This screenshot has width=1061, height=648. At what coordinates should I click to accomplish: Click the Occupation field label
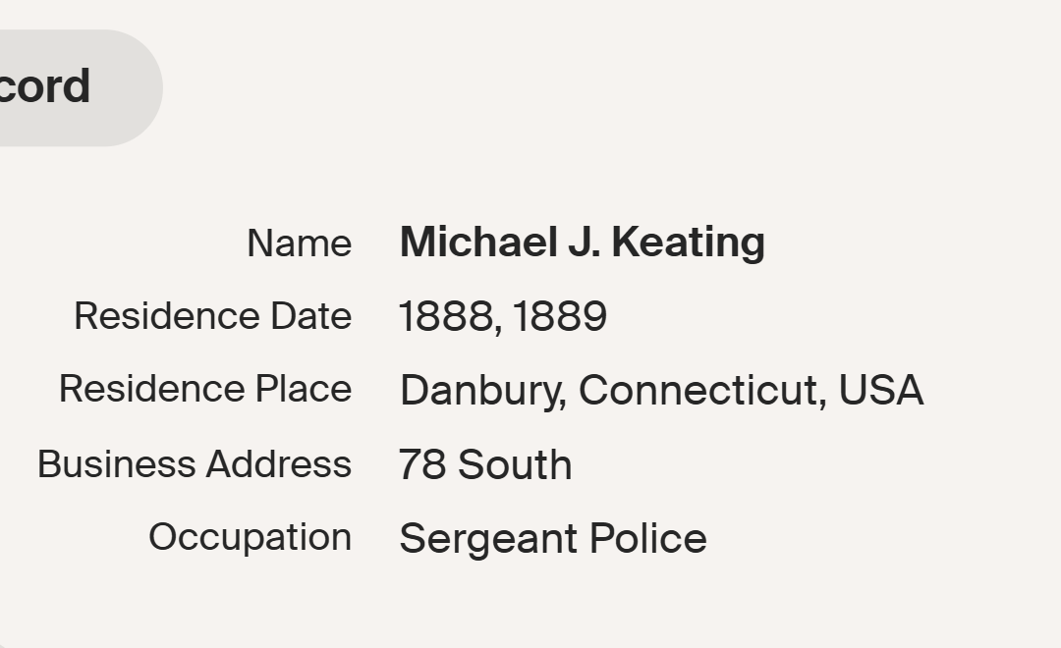(250, 537)
